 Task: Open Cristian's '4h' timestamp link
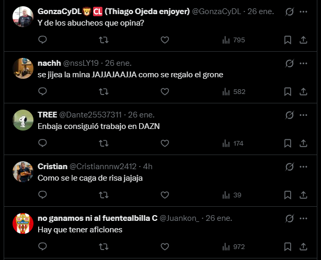tap(147, 167)
